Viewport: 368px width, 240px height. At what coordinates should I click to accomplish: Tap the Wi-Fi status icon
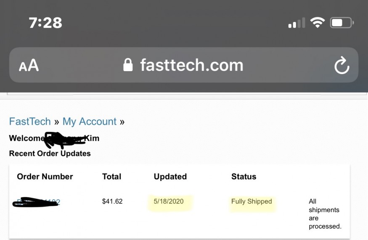point(317,23)
